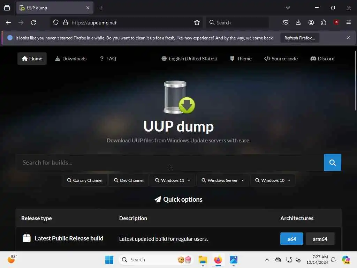357x268 pixels.
Task: Click the blue search magnifier button
Action: [332, 163]
